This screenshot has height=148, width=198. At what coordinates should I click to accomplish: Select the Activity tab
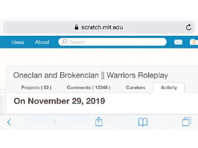(x=169, y=88)
